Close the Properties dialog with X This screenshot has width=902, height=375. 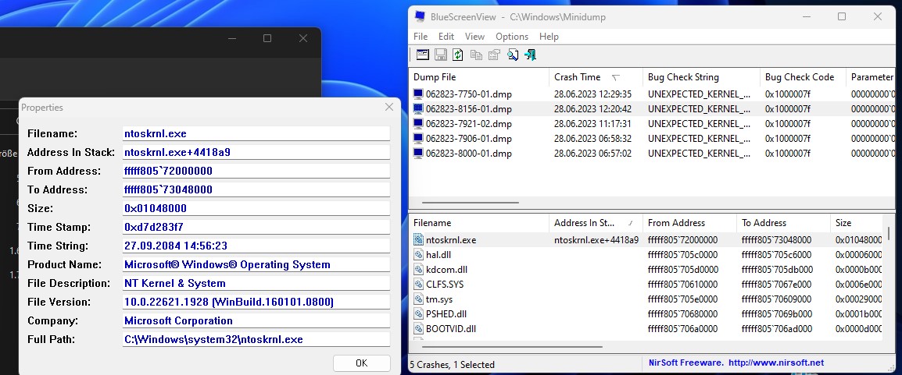coord(389,108)
